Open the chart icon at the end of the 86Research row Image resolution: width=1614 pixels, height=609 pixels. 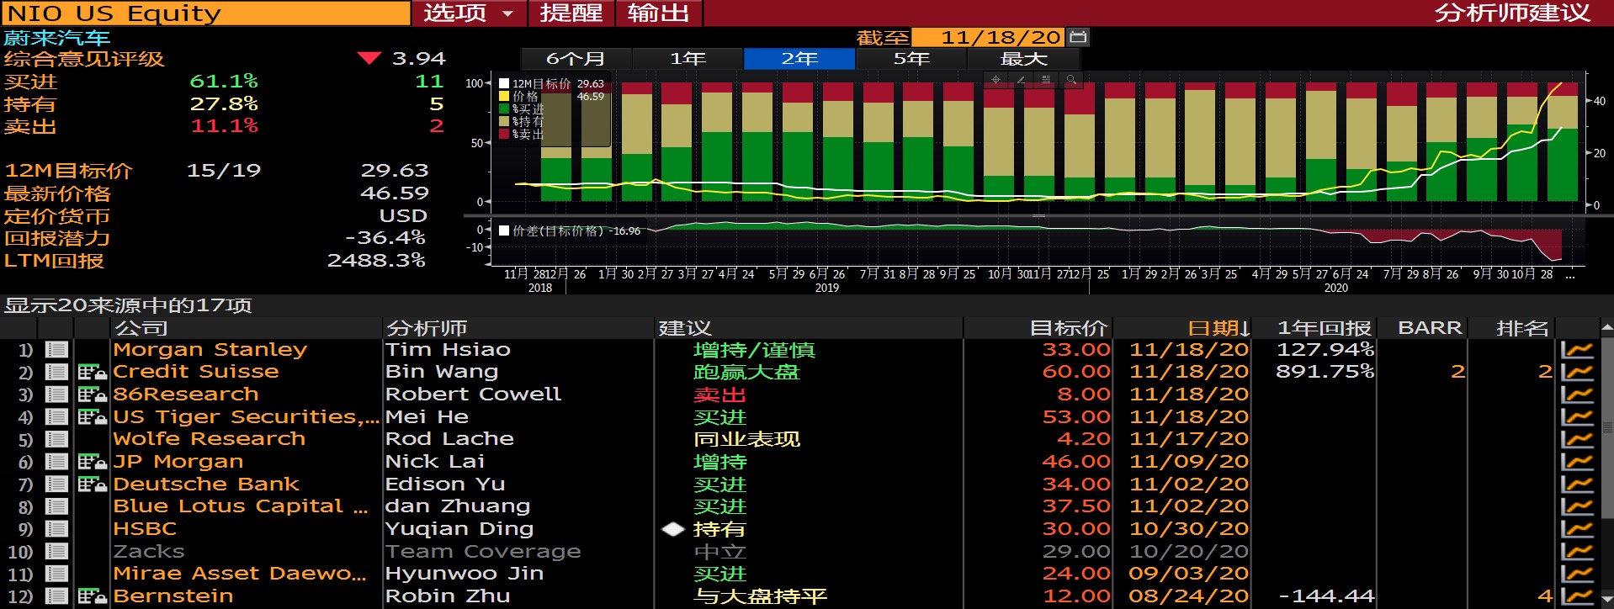[1577, 394]
